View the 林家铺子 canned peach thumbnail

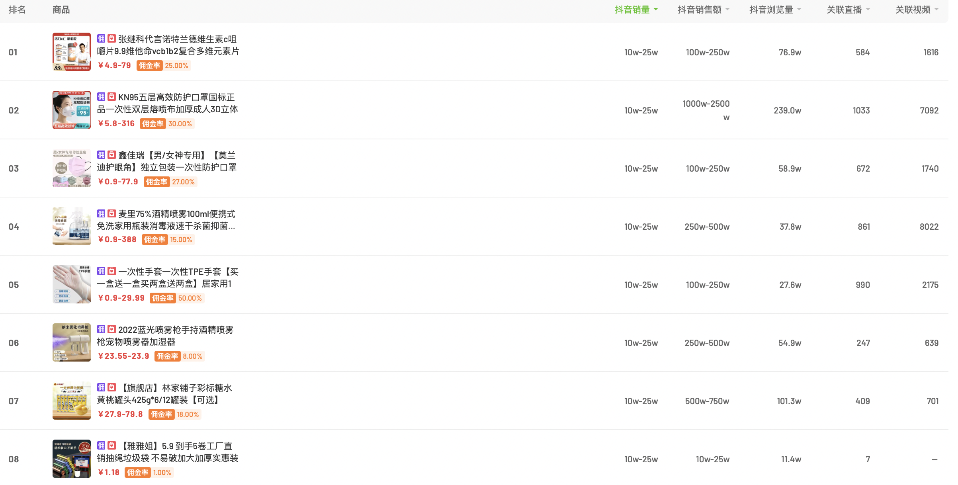[x=72, y=401]
